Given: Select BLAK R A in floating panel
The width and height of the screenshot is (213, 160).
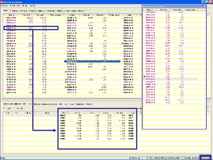Looking at the screenshot, I should (170, 17).
